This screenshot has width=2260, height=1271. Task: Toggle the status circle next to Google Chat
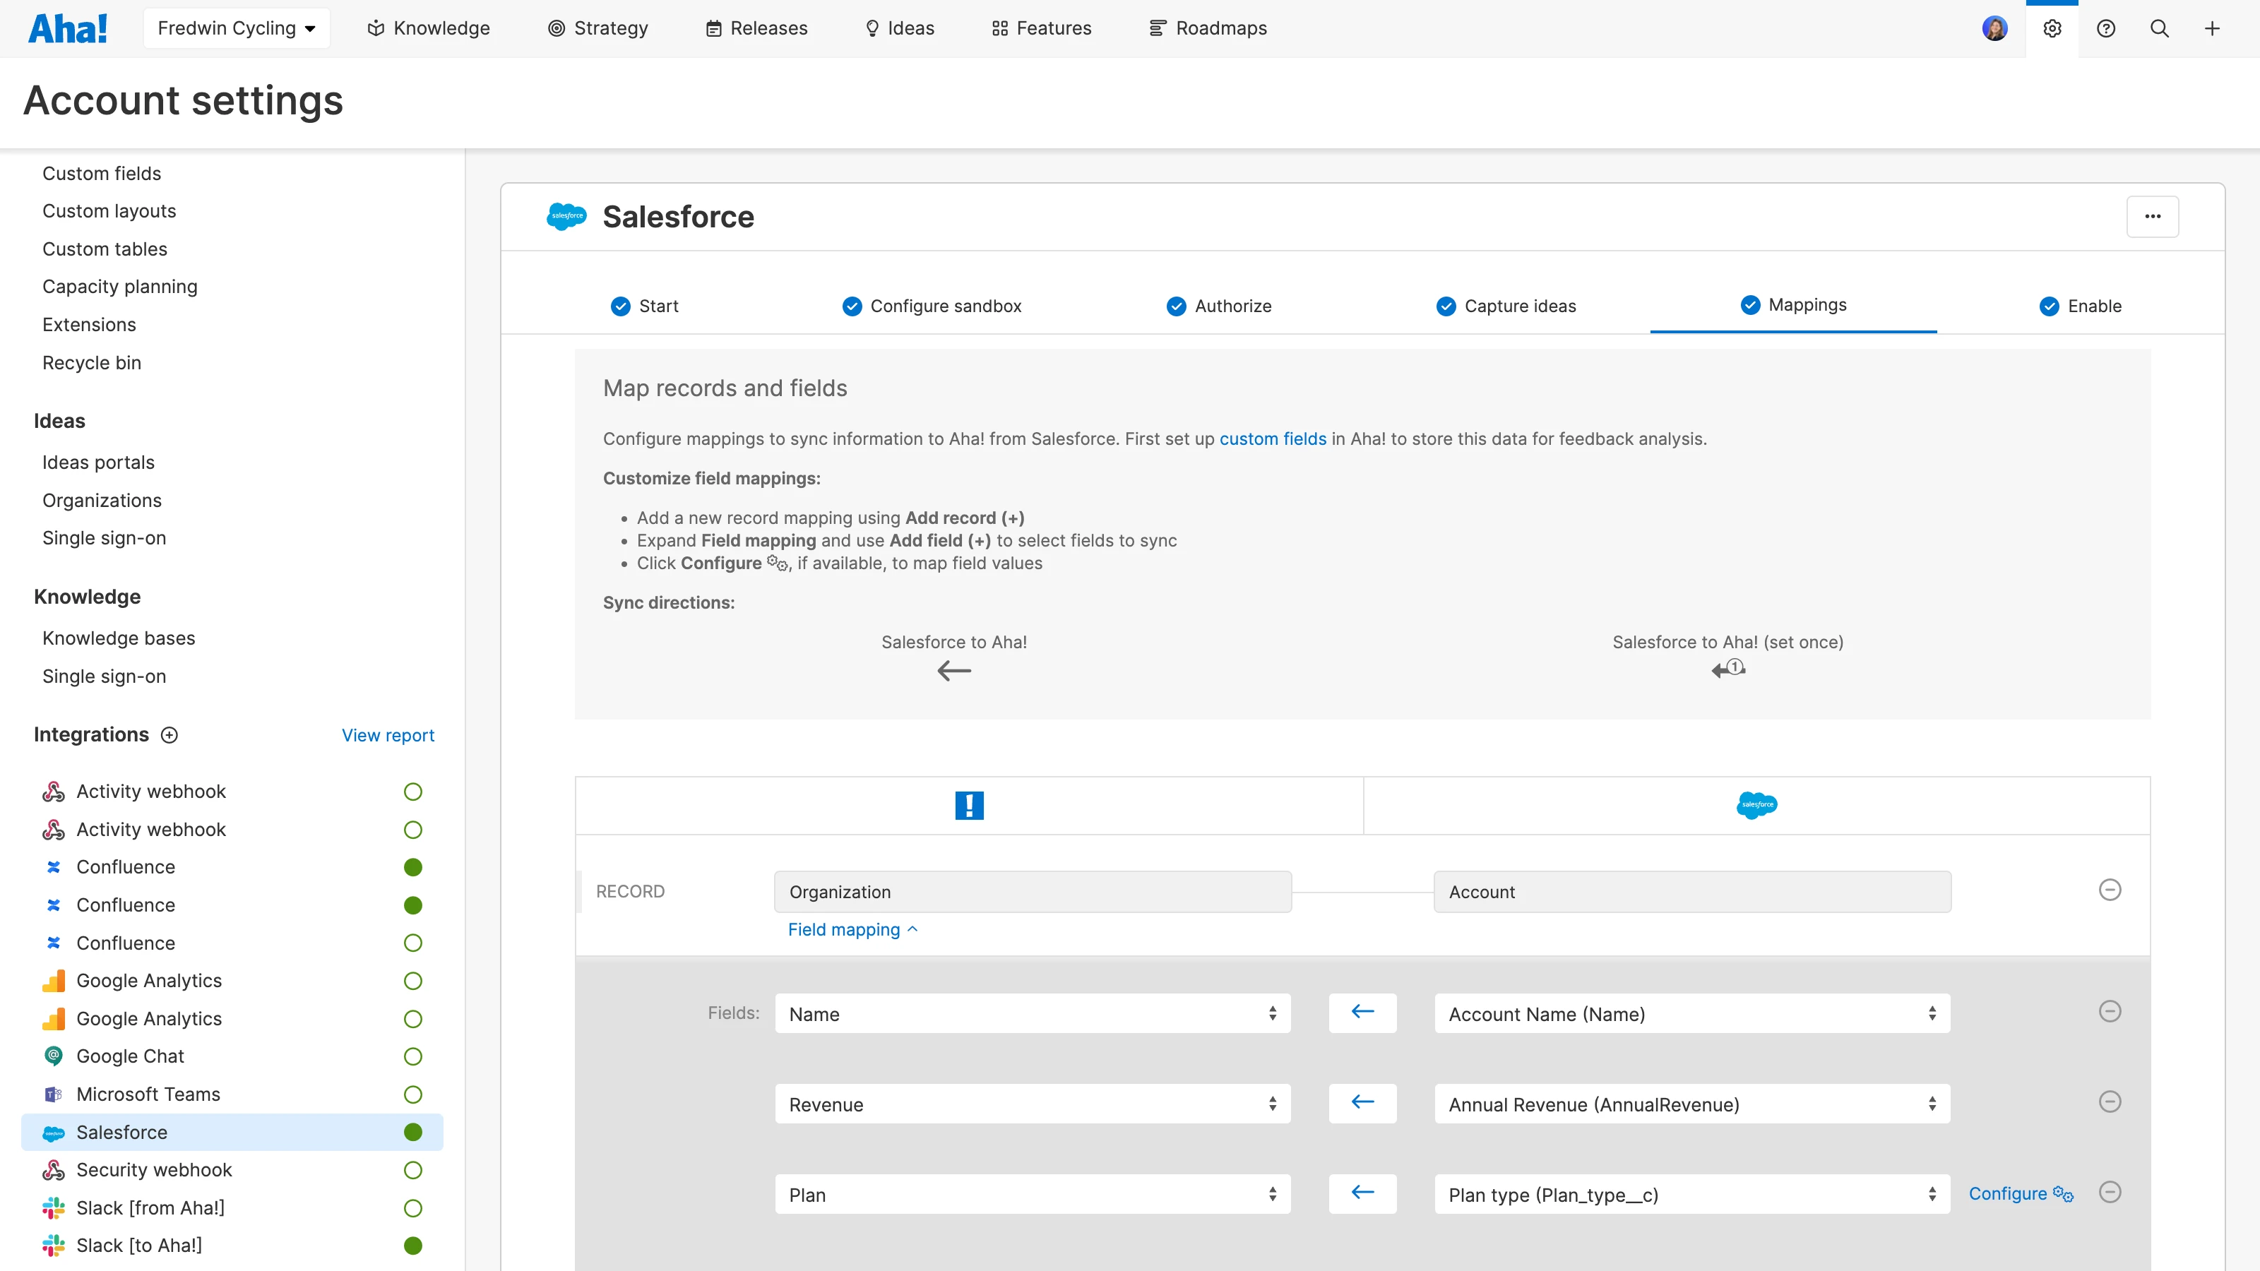pos(413,1056)
